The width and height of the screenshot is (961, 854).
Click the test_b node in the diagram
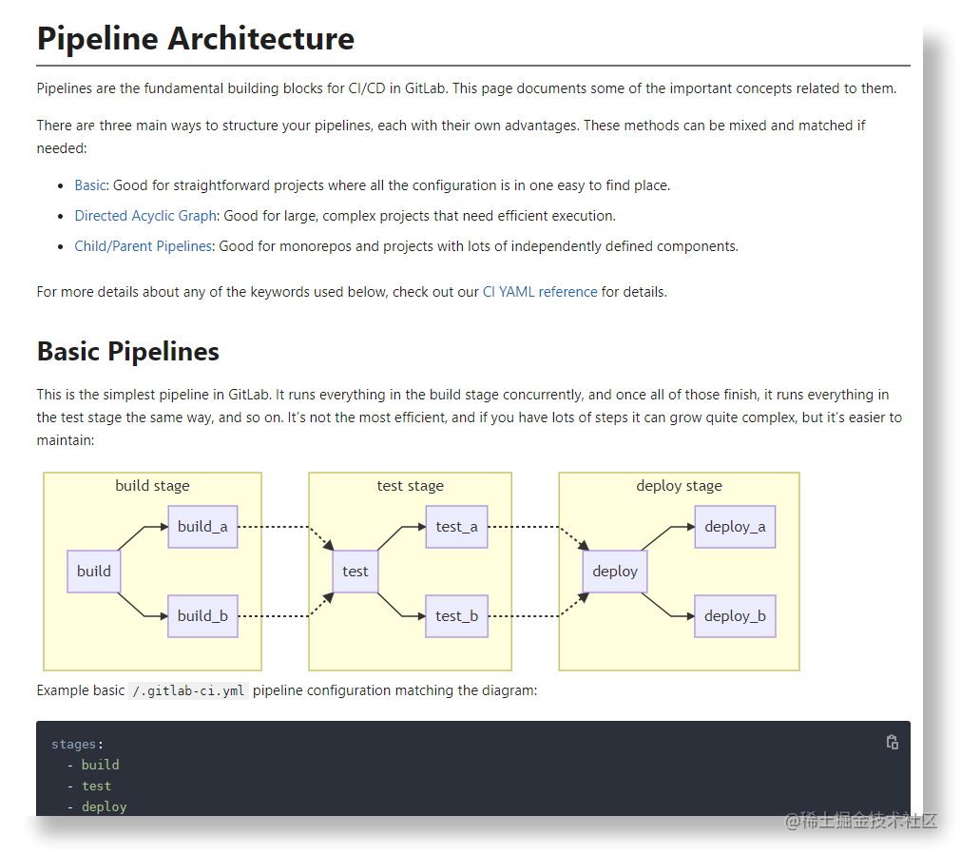(x=456, y=616)
